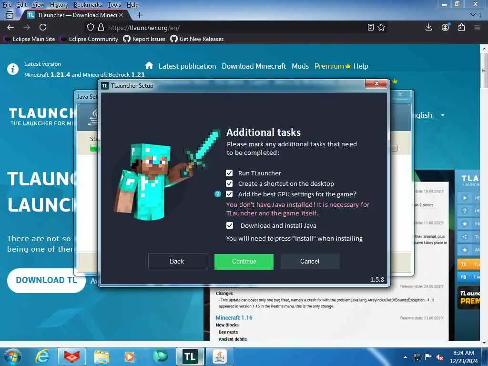Screen dimensions: 488x366
Task: Open the History menu
Action: pyautogui.click(x=59, y=5)
